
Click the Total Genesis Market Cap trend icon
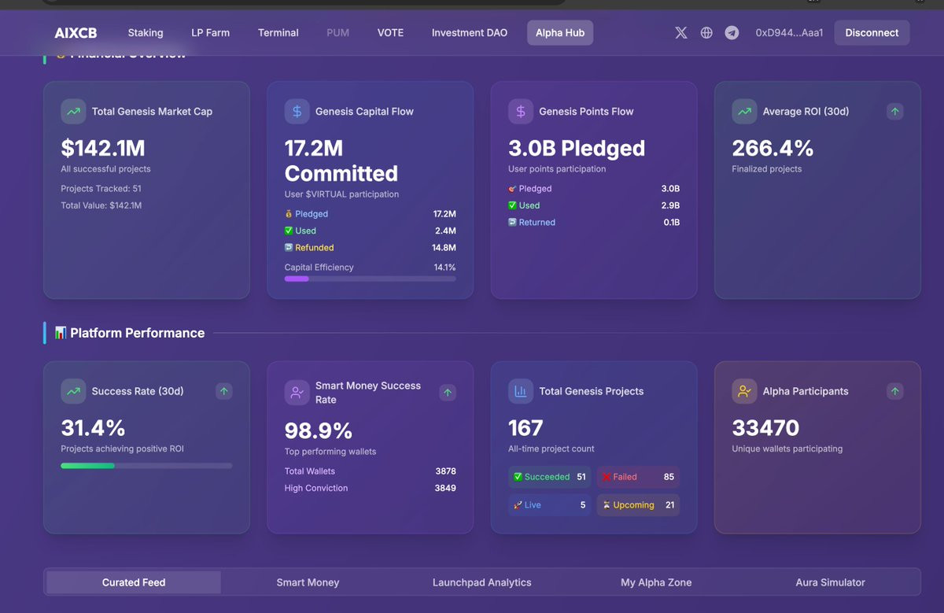(x=73, y=112)
